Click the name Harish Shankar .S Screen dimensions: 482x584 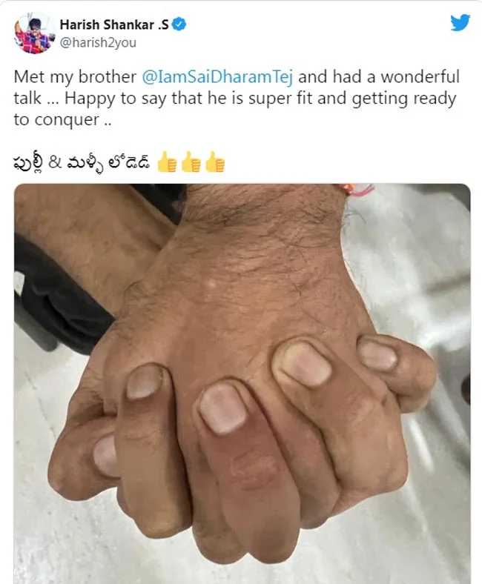(114, 24)
